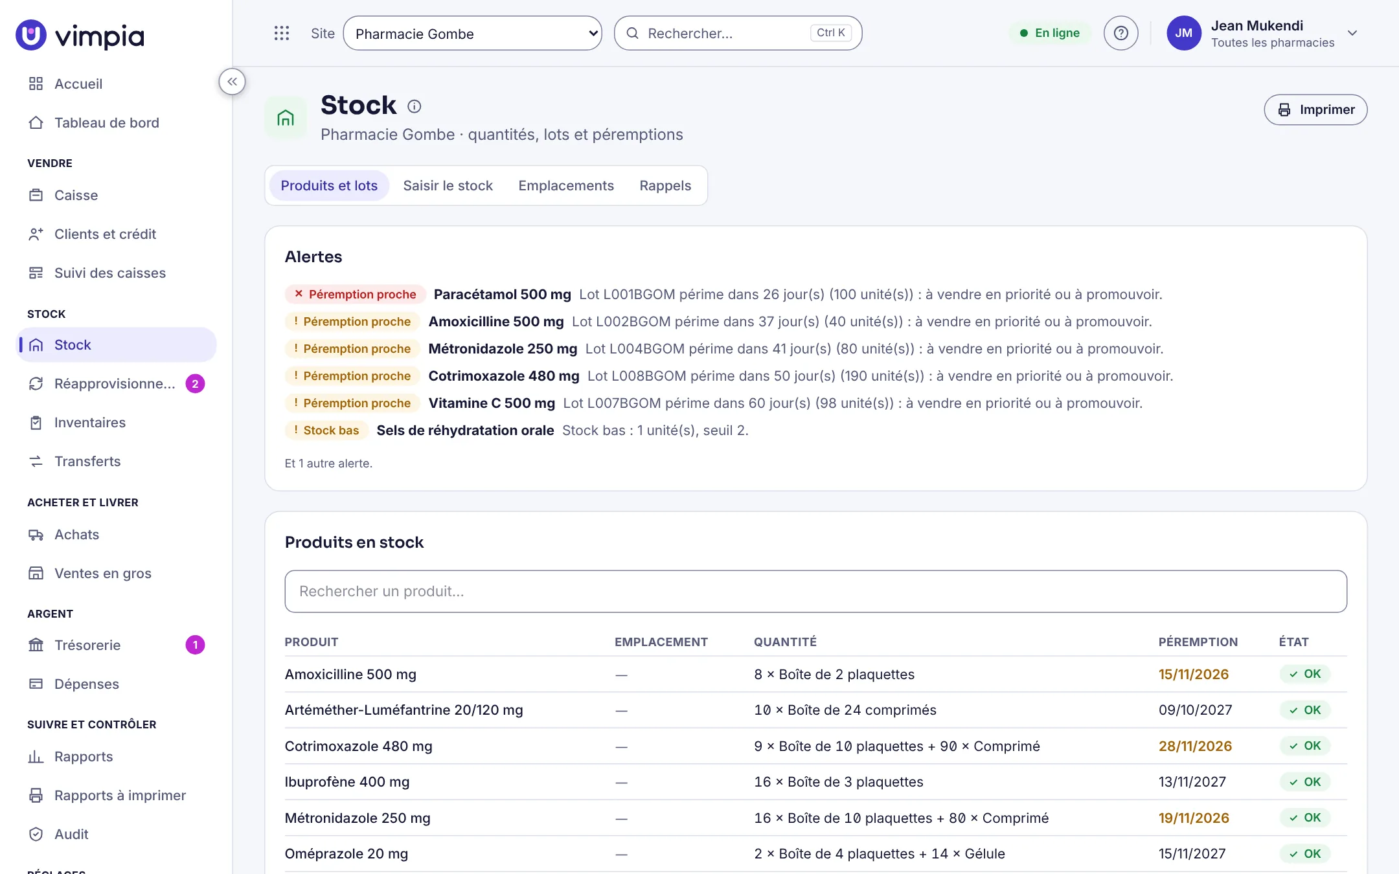Open Accueil from the sidebar

[116, 84]
